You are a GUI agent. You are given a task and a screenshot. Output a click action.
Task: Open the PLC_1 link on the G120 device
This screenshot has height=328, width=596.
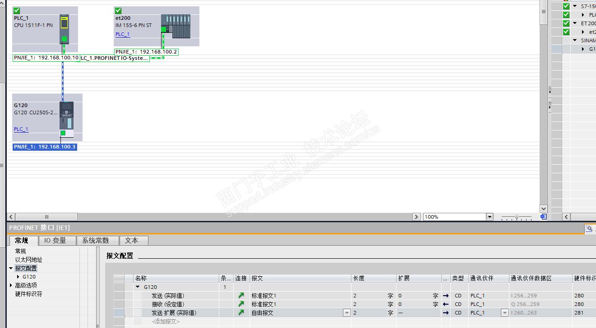(21, 129)
